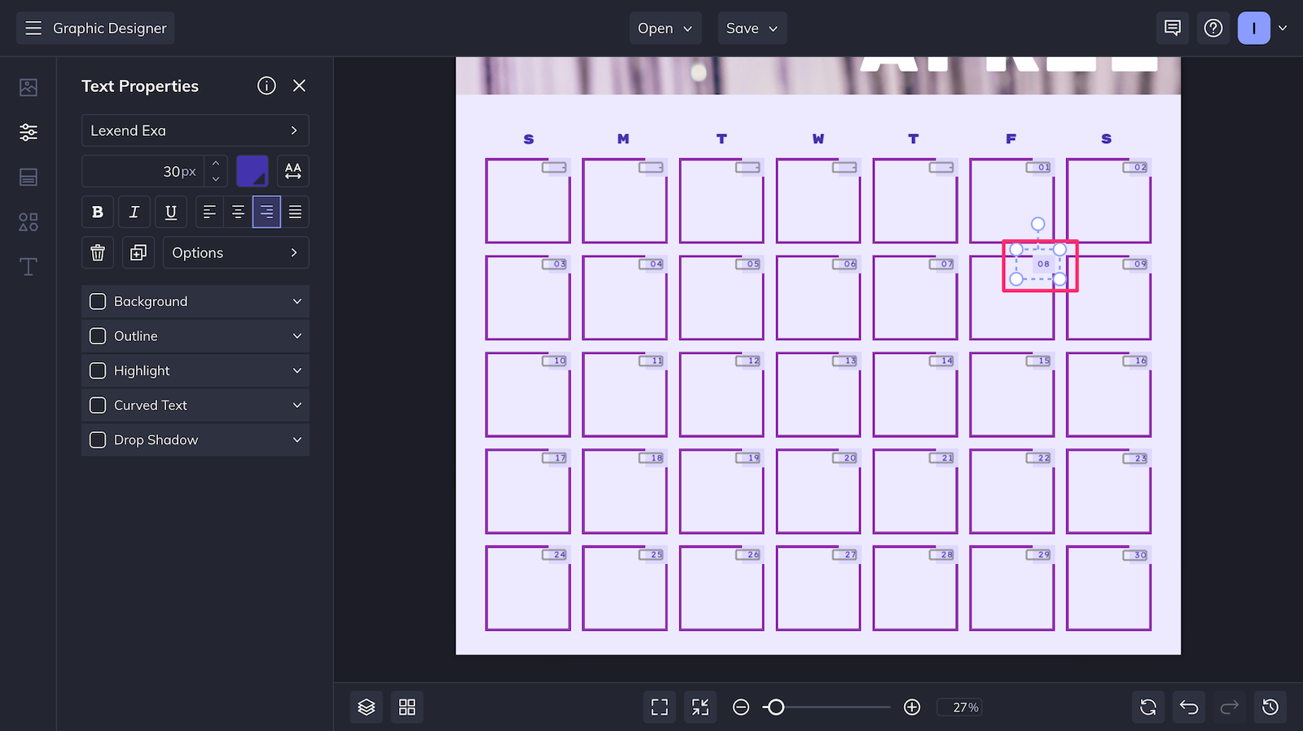Align text center
Screen dimensions: 1303x731
pyautogui.click(x=238, y=212)
